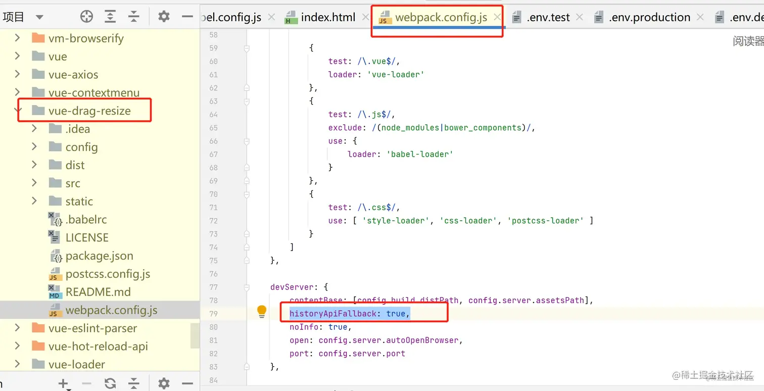
Task: Fold the use block at line 66
Action: coord(247,141)
